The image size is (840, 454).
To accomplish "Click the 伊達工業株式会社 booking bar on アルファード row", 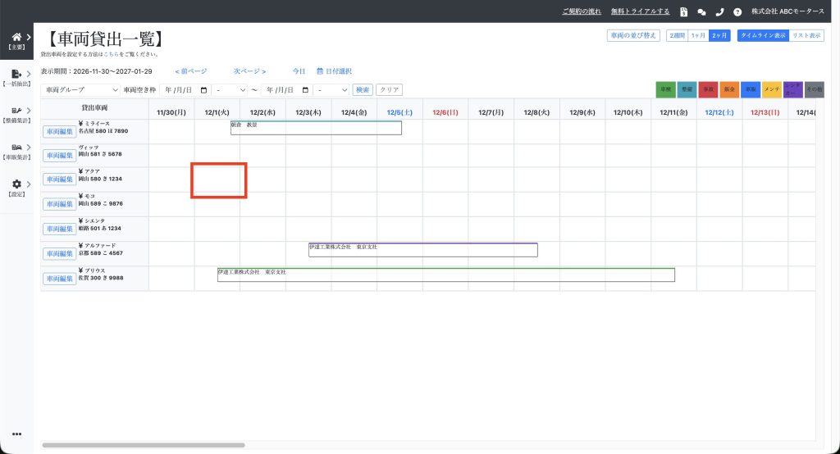I will [x=422, y=250].
